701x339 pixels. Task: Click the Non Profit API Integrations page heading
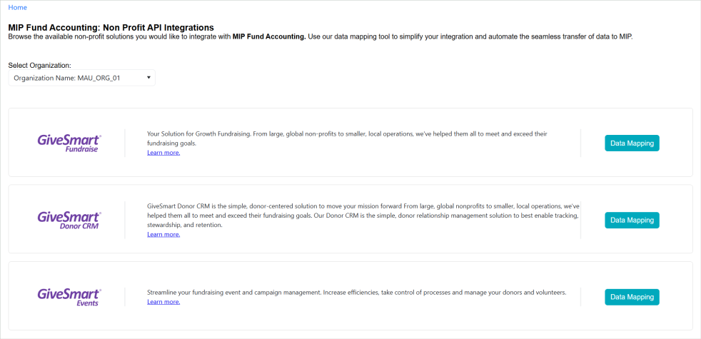click(111, 27)
